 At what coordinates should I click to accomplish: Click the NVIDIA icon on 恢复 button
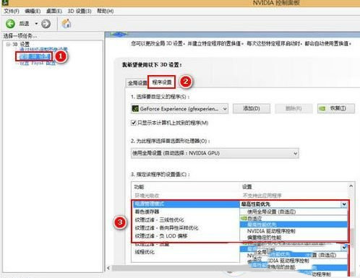tap(322, 108)
